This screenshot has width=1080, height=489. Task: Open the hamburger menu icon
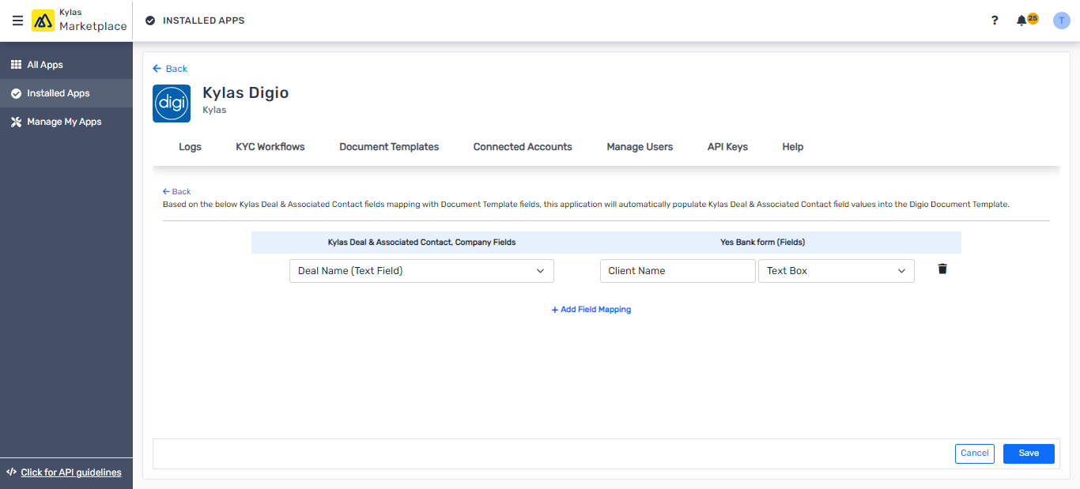[17, 21]
